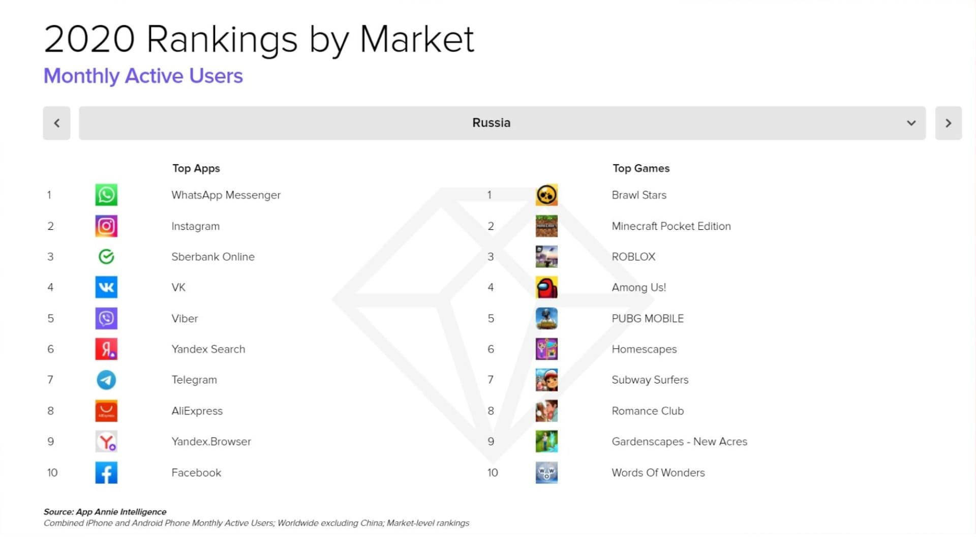Screen dimensions: 976x546
Task: Click the Telegram paper plane icon
Action: pyautogui.click(x=106, y=380)
